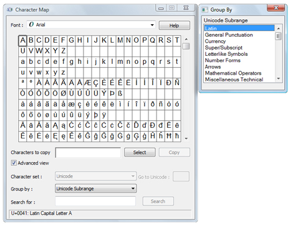Open the Character set dropdown
This screenshot has height=226, width=293.
(x=95, y=176)
